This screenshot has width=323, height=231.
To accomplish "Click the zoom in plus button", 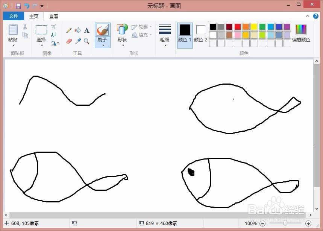I will pos(308,223).
